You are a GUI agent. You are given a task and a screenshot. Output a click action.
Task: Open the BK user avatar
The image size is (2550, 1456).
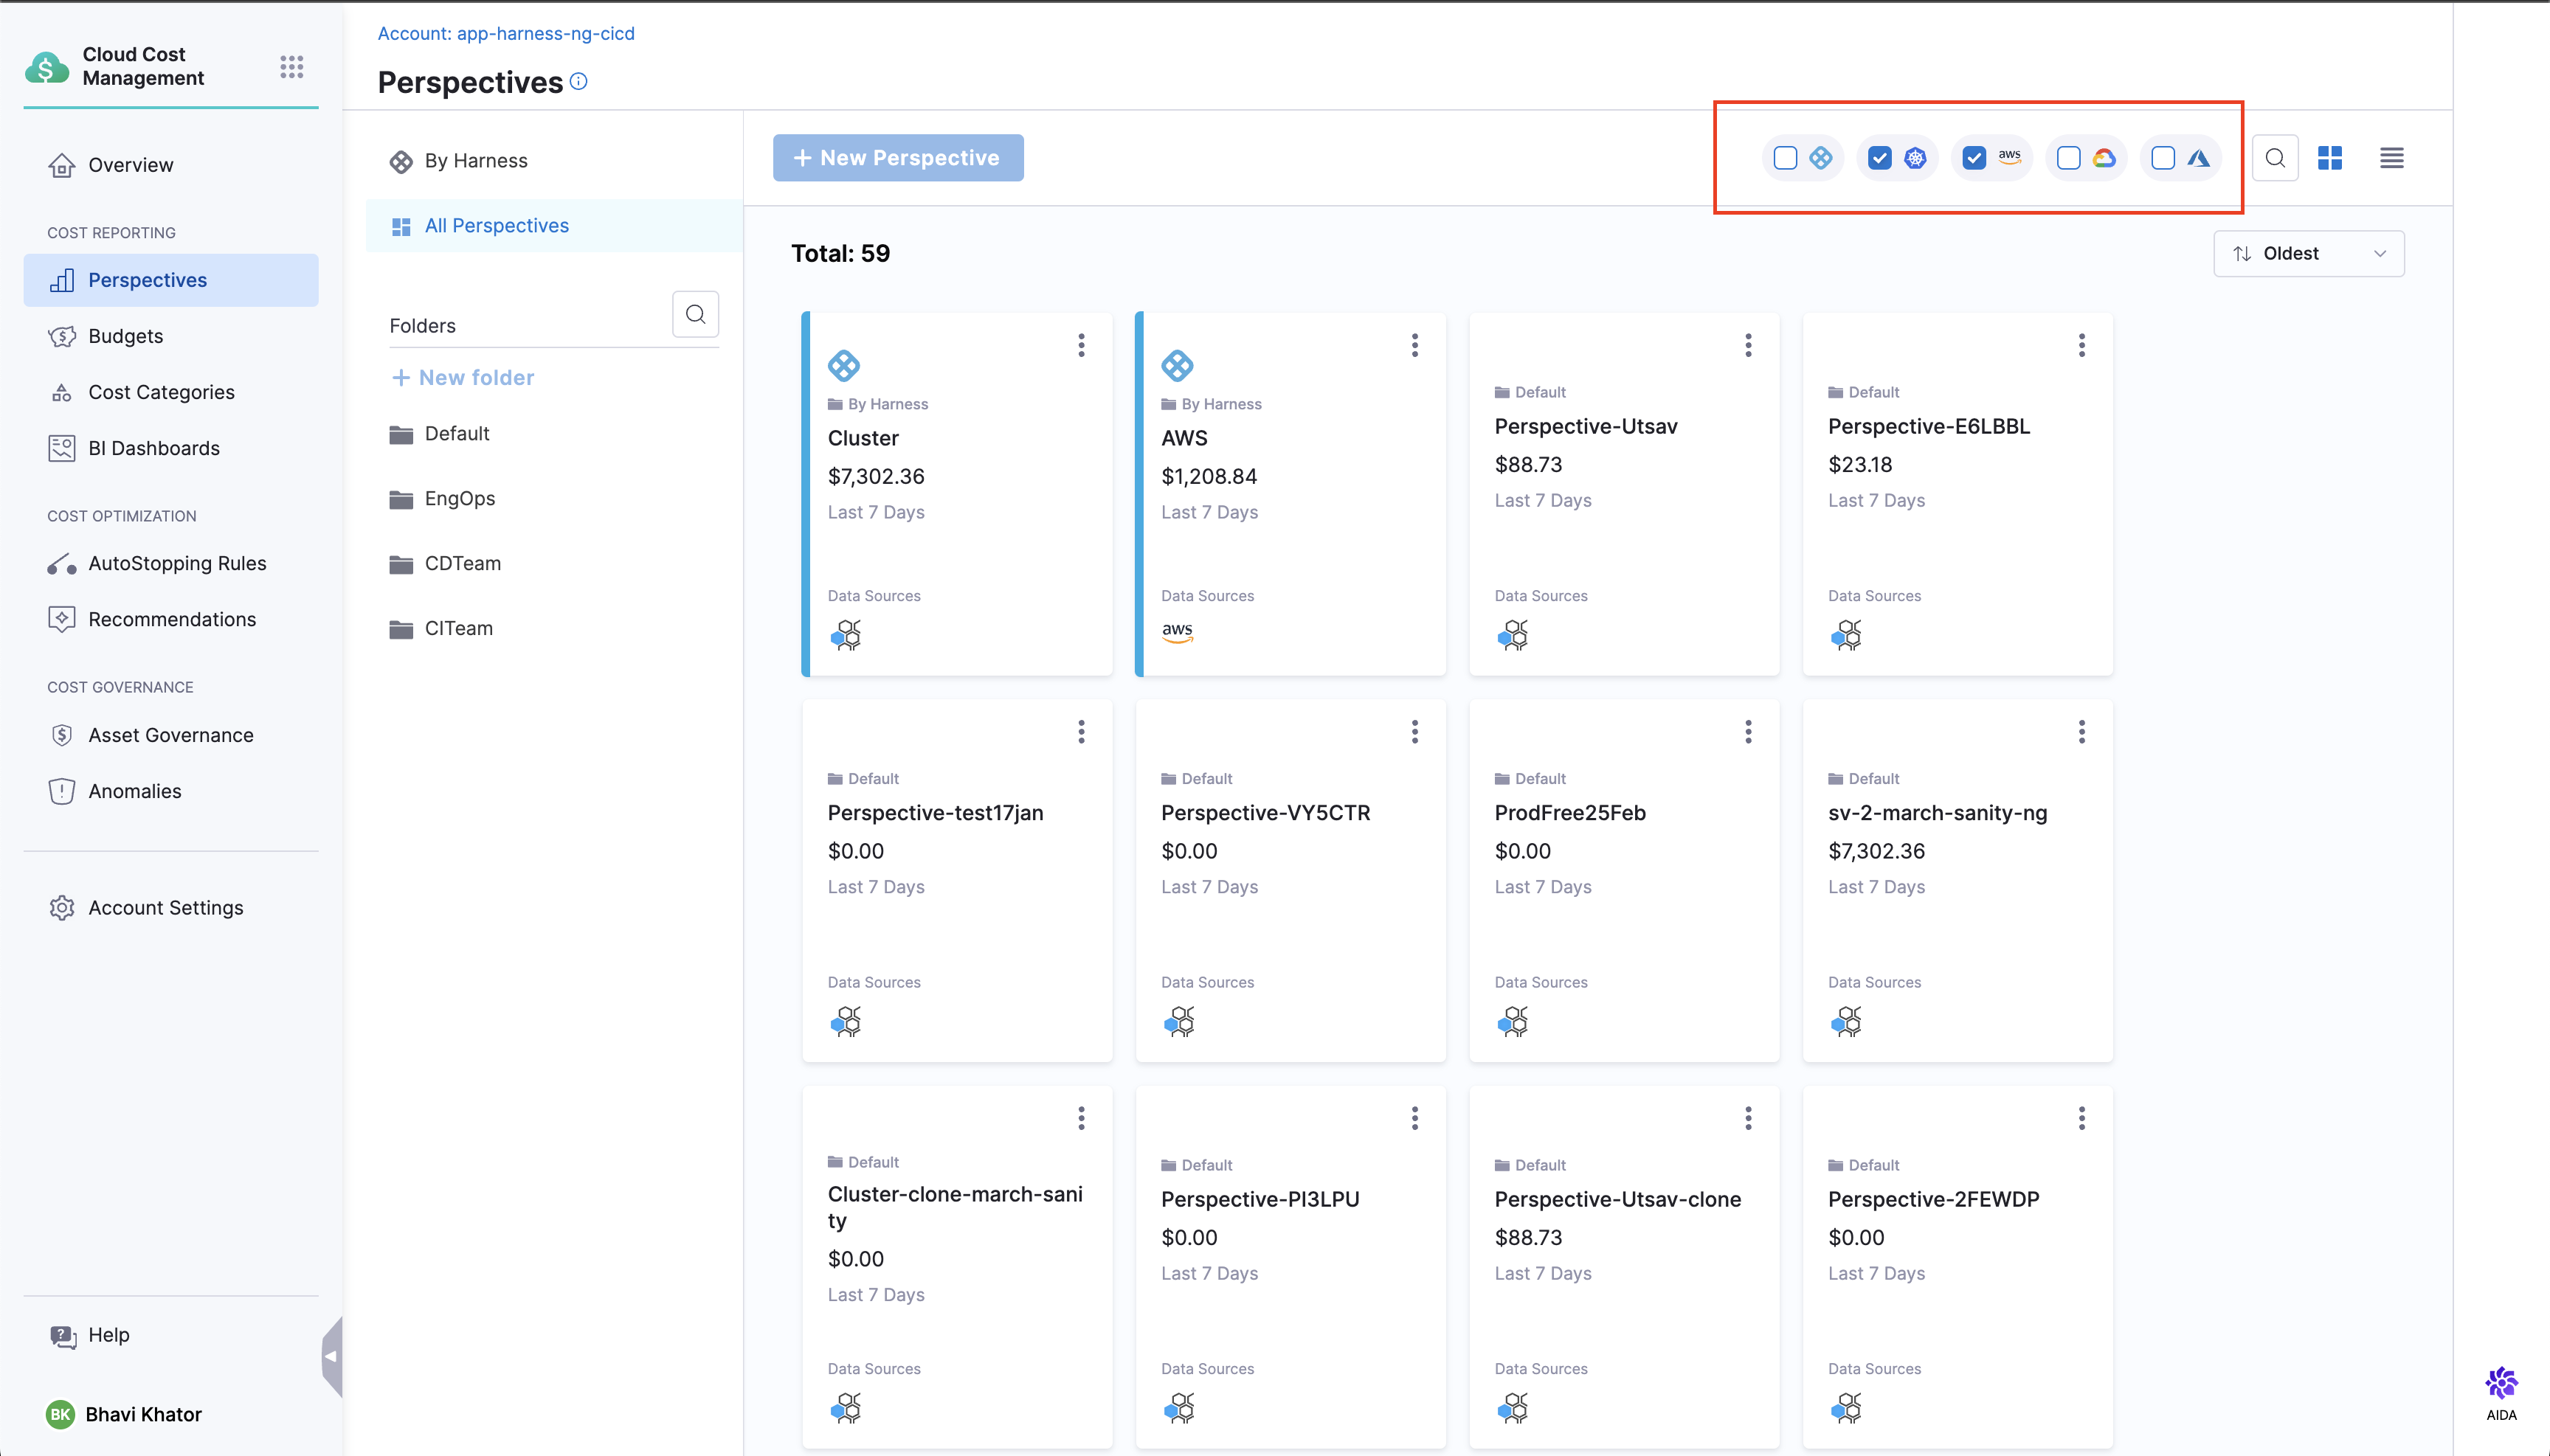[x=60, y=1414]
